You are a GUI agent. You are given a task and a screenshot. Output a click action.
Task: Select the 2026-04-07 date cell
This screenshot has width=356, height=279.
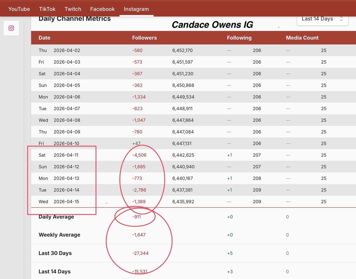pos(67,108)
